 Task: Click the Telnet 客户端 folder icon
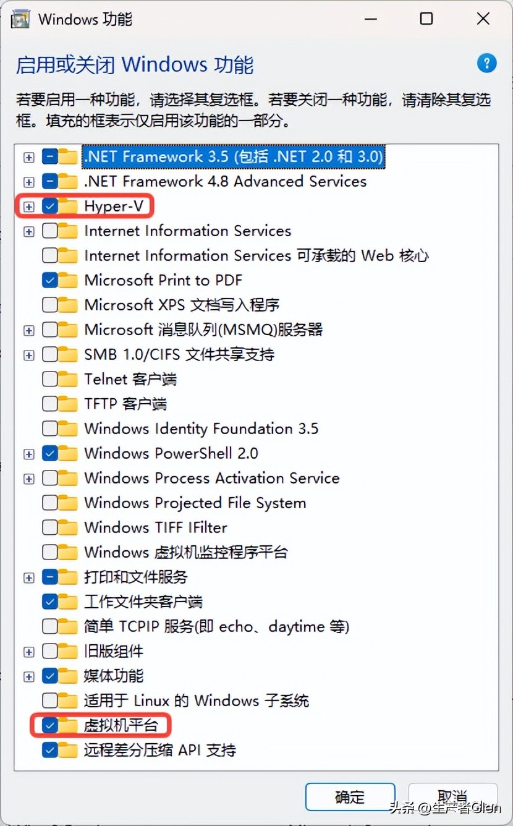pyautogui.click(x=68, y=379)
